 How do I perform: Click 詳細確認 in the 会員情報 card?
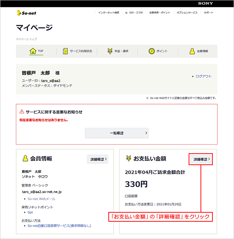click(x=98, y=159)
